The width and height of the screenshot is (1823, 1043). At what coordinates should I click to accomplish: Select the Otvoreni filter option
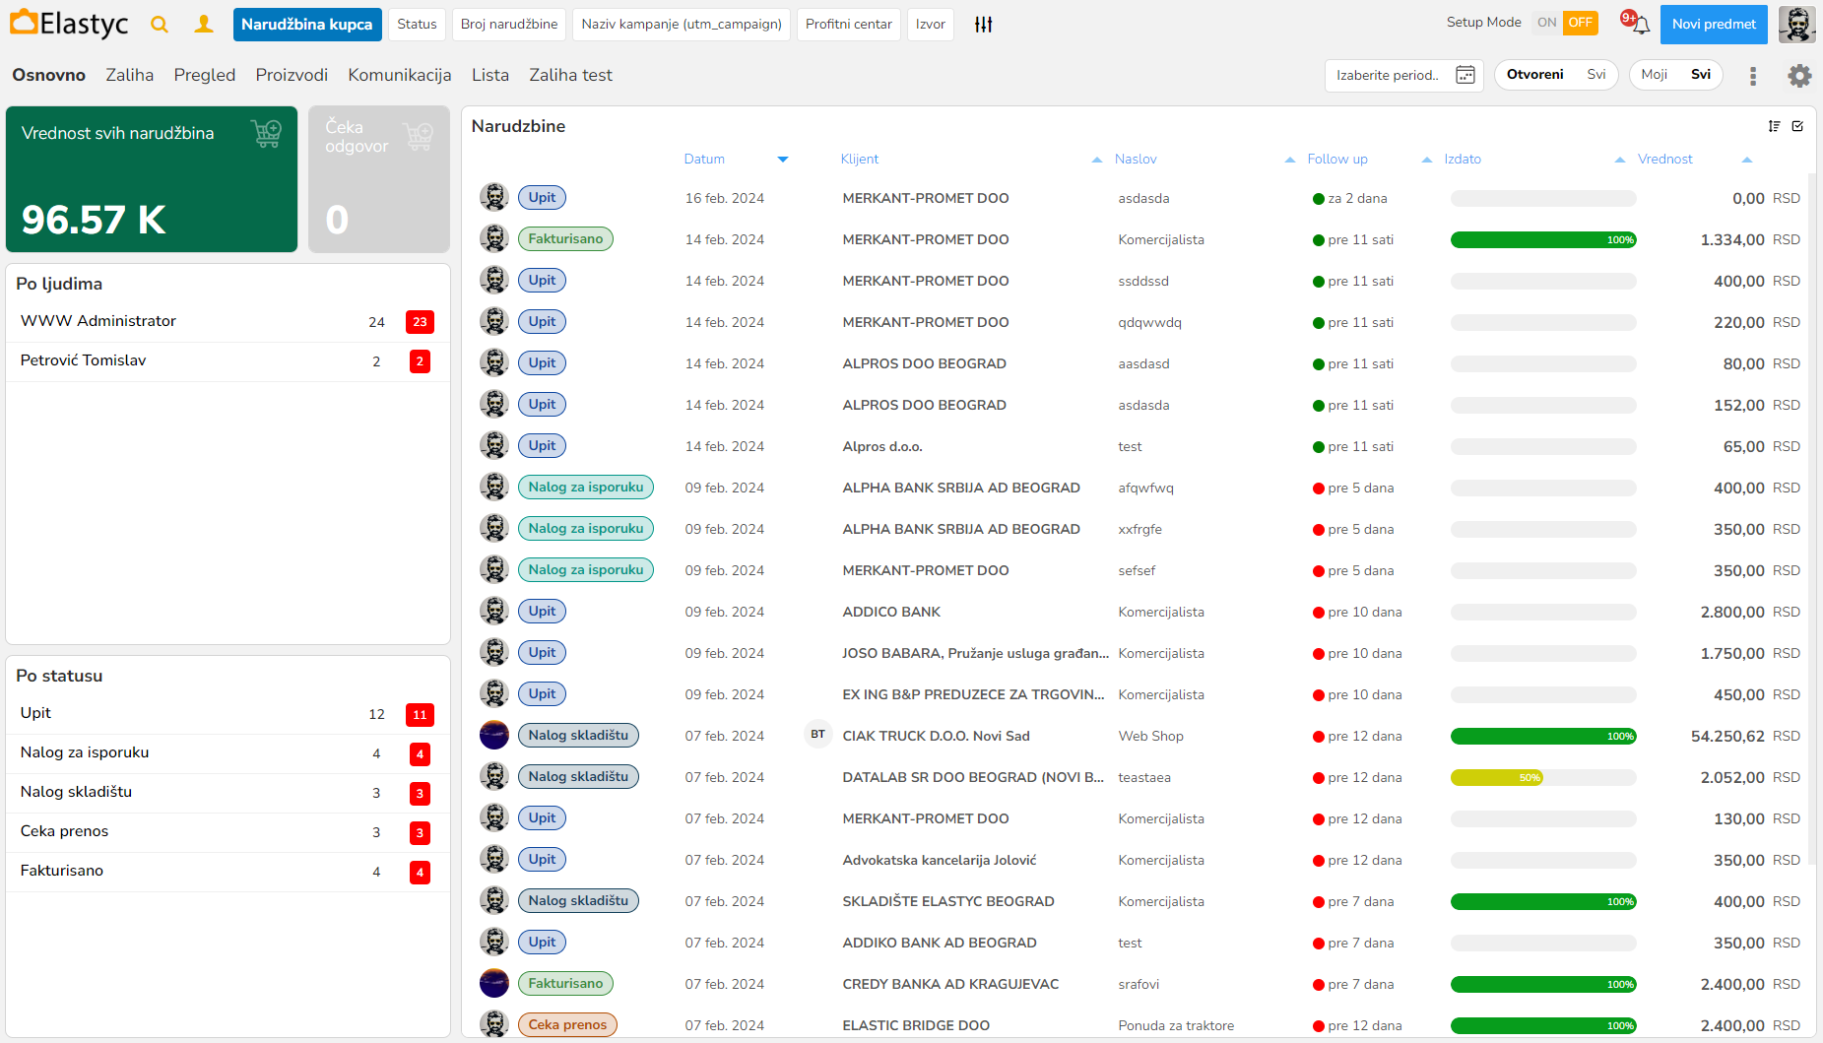(x=1534, y=75)
